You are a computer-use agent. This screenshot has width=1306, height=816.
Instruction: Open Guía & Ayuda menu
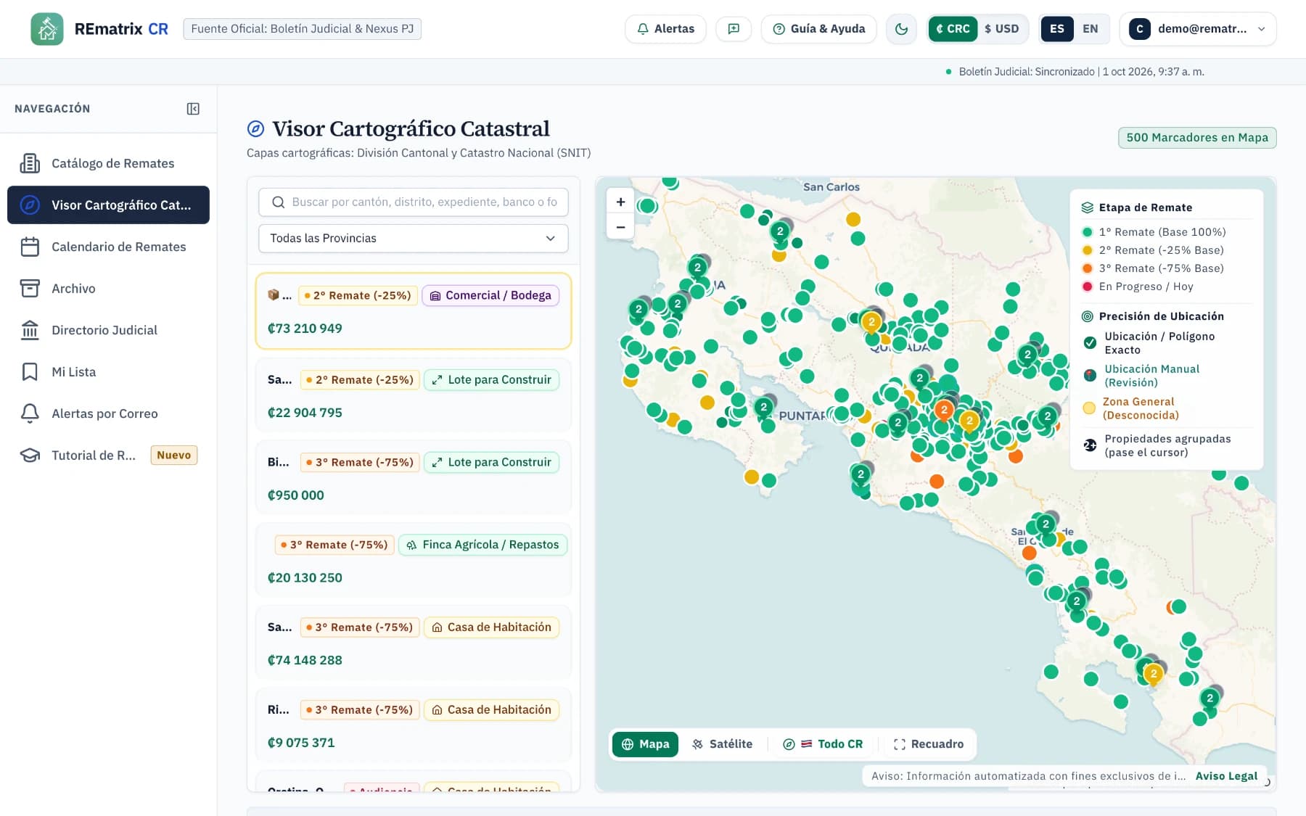pos(818,29)
